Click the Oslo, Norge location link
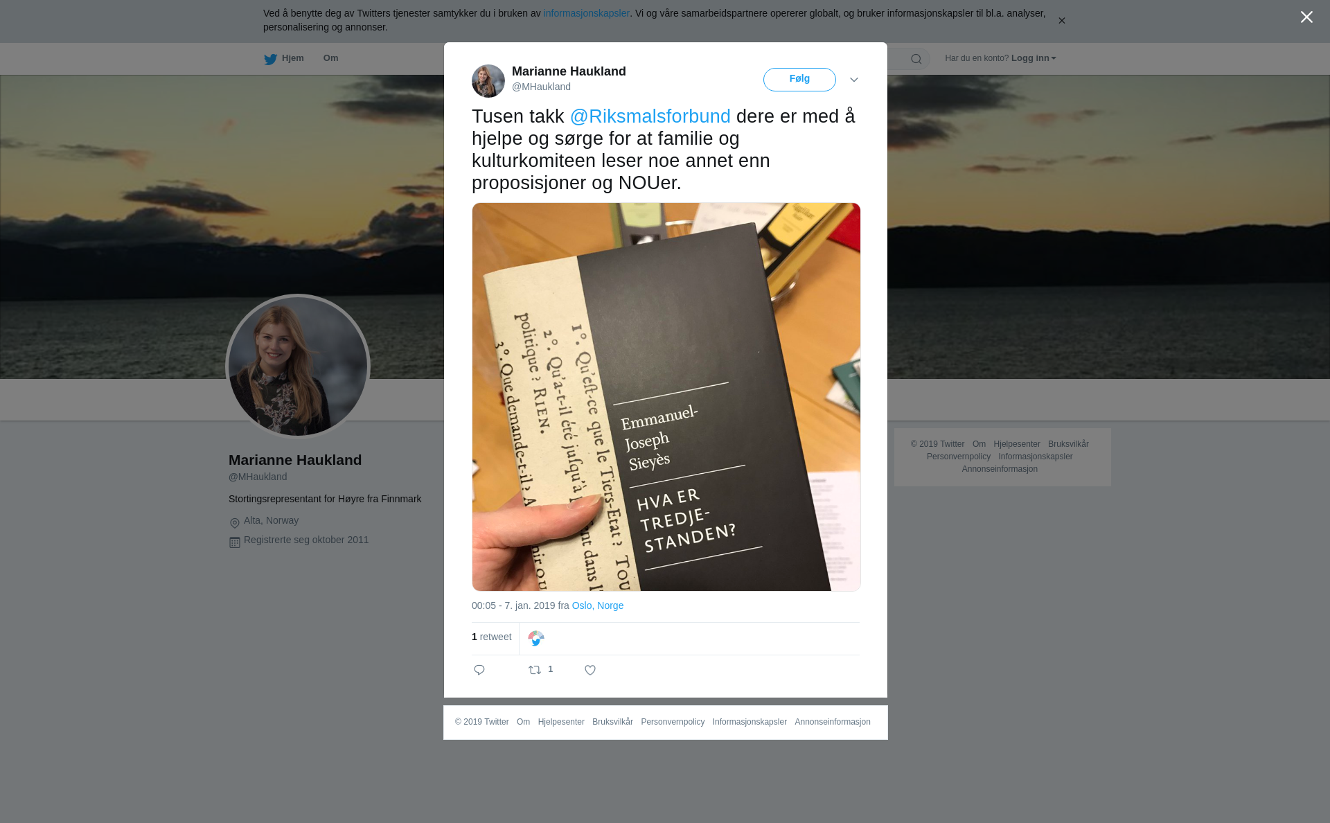The width and height of the screenshot is (1330, 823). (597, 605)
